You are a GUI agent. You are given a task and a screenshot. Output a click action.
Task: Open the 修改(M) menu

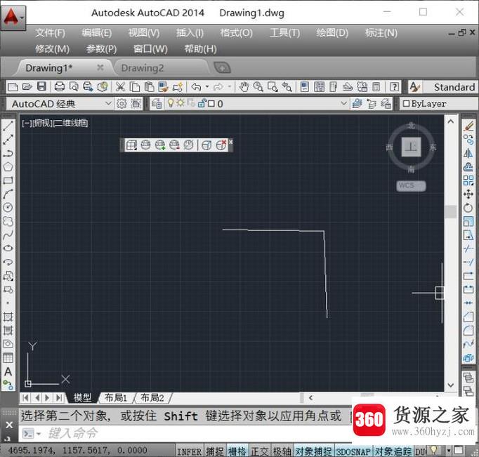tap(52, 49)
